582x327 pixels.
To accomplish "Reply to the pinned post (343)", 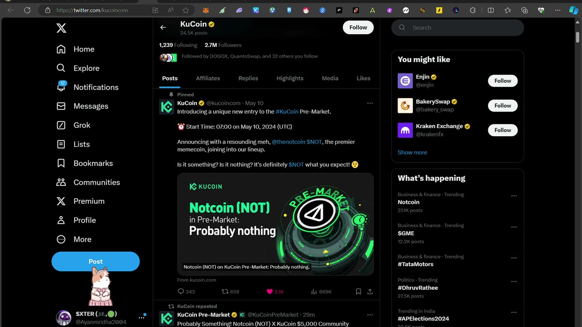I will point(186,292).
